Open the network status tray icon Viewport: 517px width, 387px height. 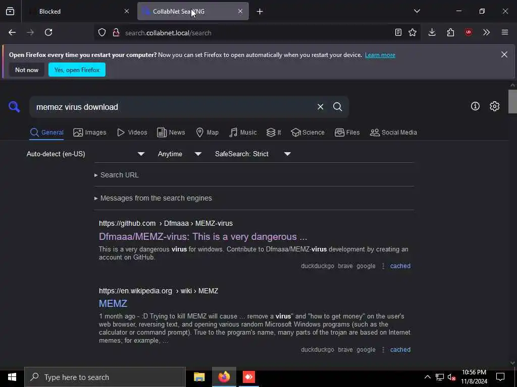(x=440, y=377)
